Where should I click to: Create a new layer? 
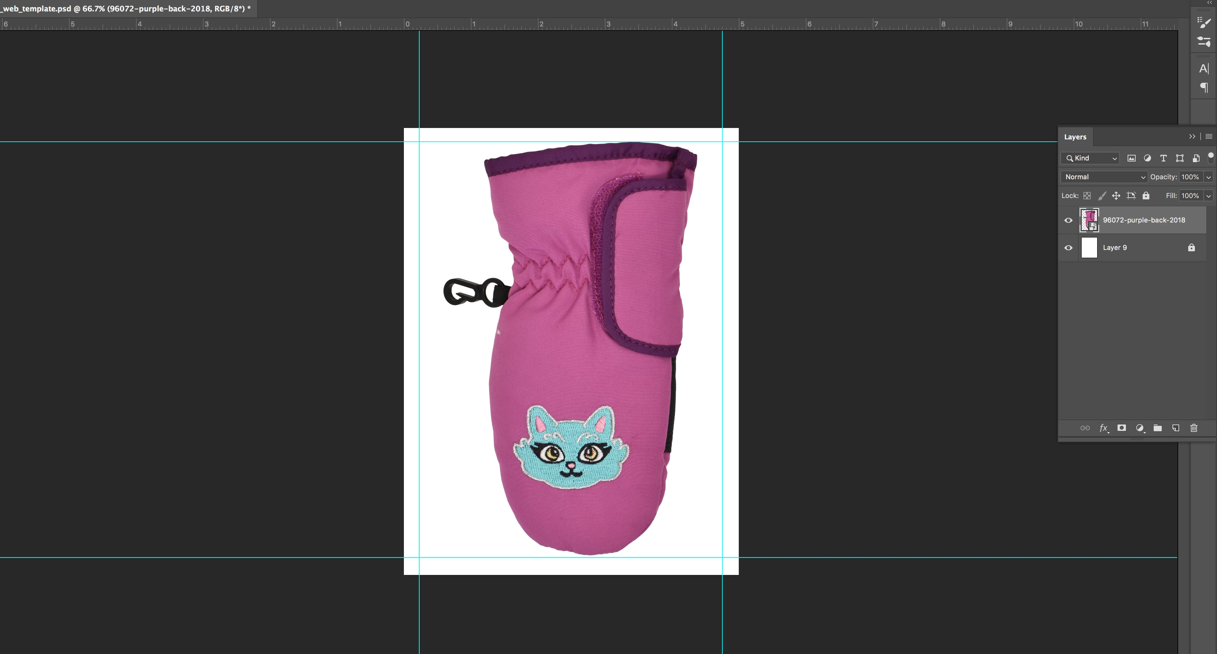point(1175,428)
